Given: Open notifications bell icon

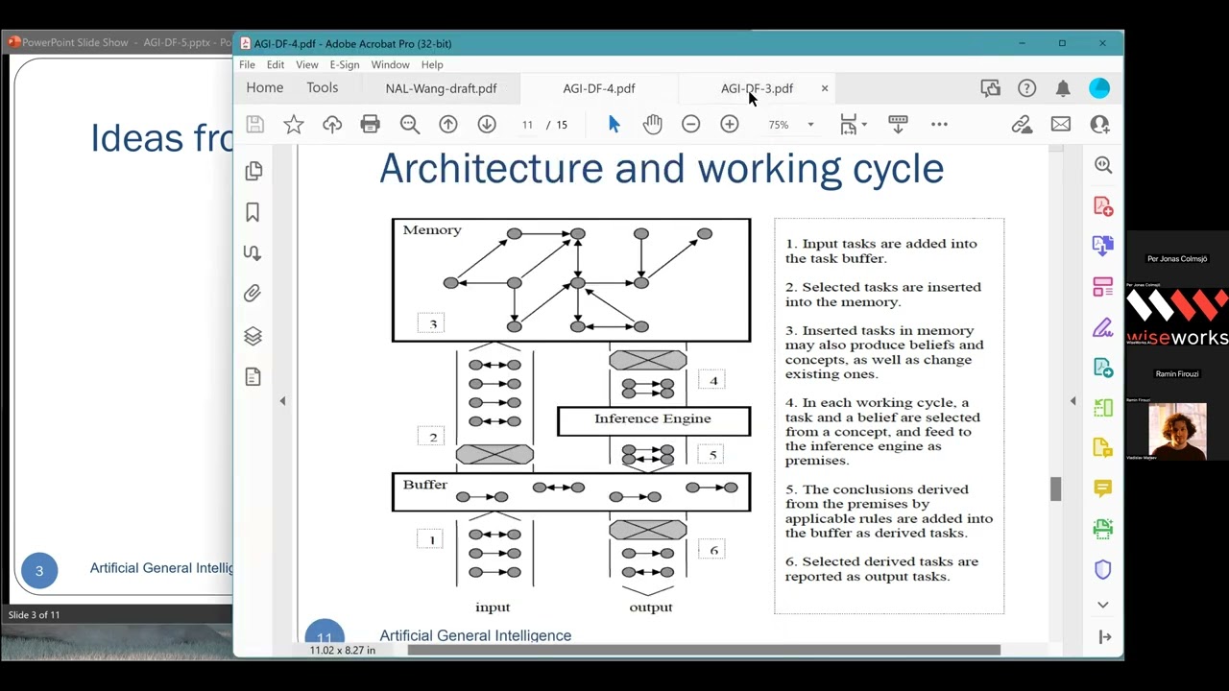Looking at the screenshot, I should tap(1063, 88).
